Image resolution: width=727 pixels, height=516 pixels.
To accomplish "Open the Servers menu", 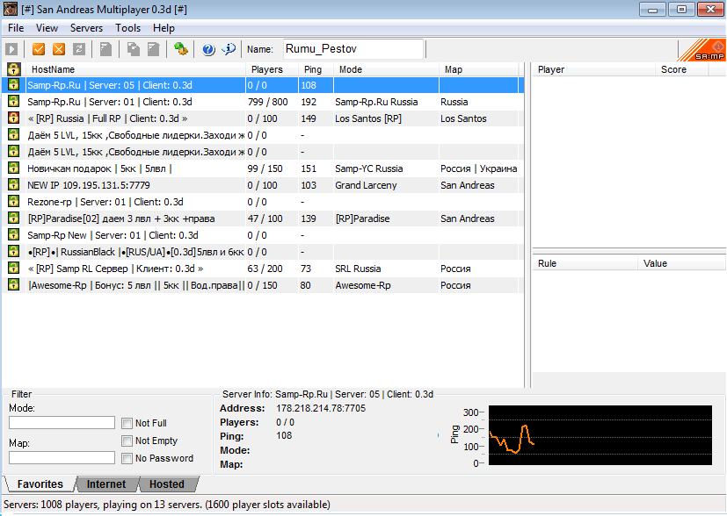I will click(x=86, y=28).
